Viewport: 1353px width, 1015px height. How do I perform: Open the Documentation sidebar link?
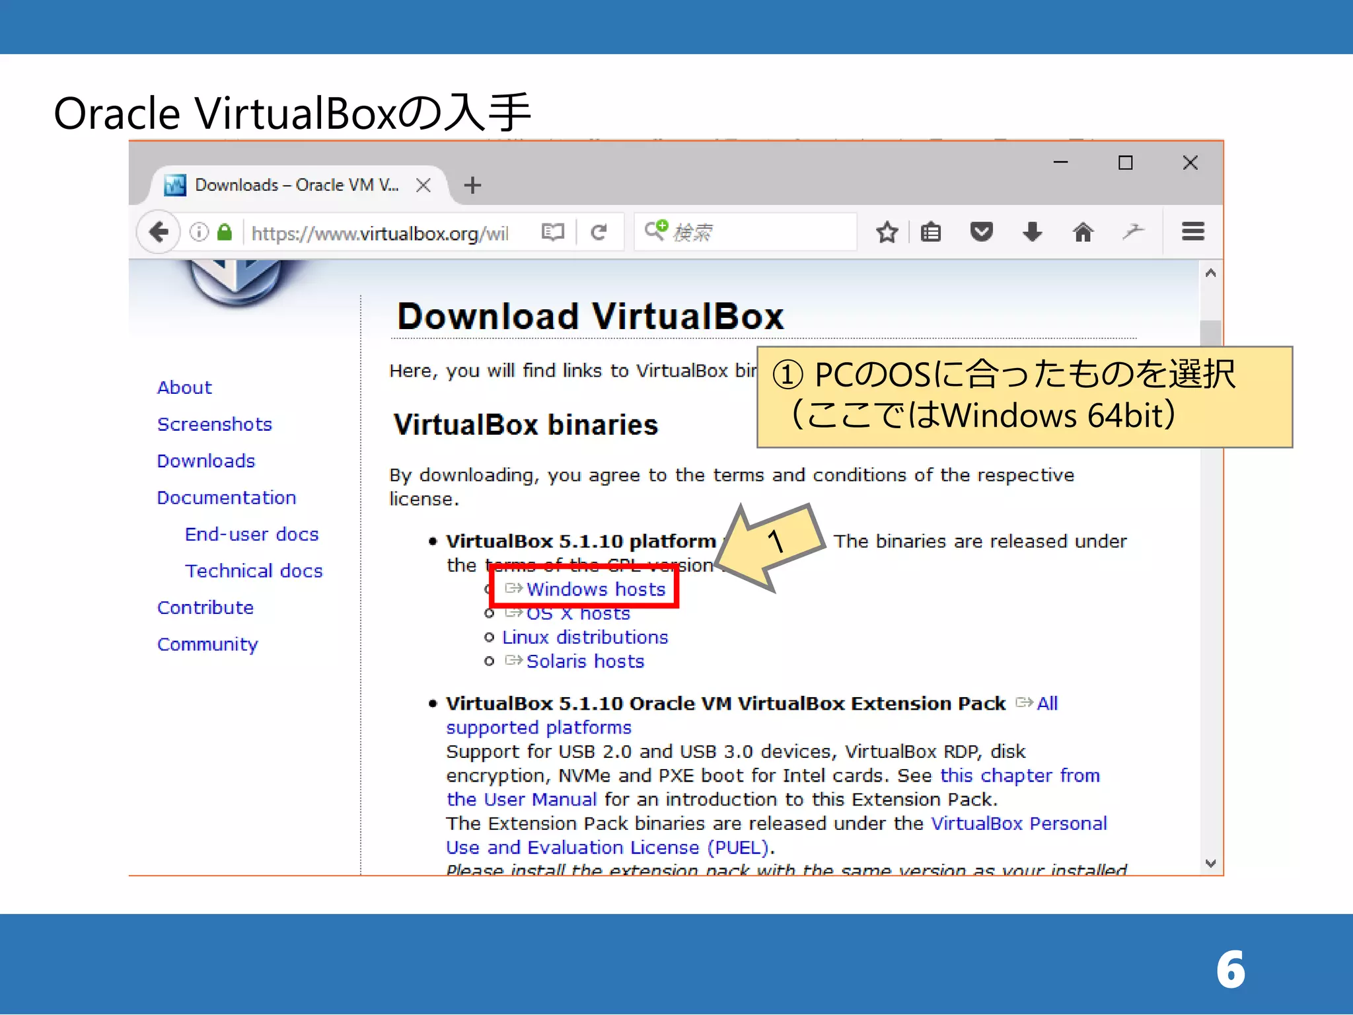227,498
